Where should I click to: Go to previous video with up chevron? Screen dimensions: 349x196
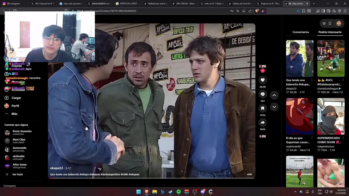(x=274, y=95)
